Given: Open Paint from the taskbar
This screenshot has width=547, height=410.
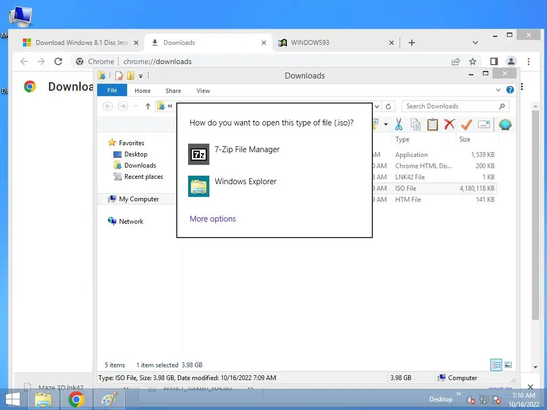Looking at the screenshot, I should click(110, 399).
